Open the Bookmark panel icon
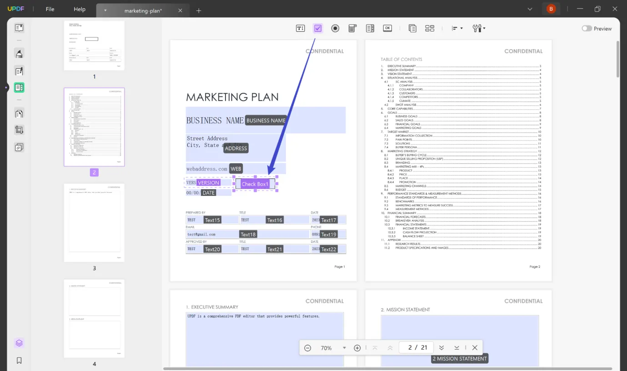This screenshot has height=371, width=627. [x=19, y=361]
